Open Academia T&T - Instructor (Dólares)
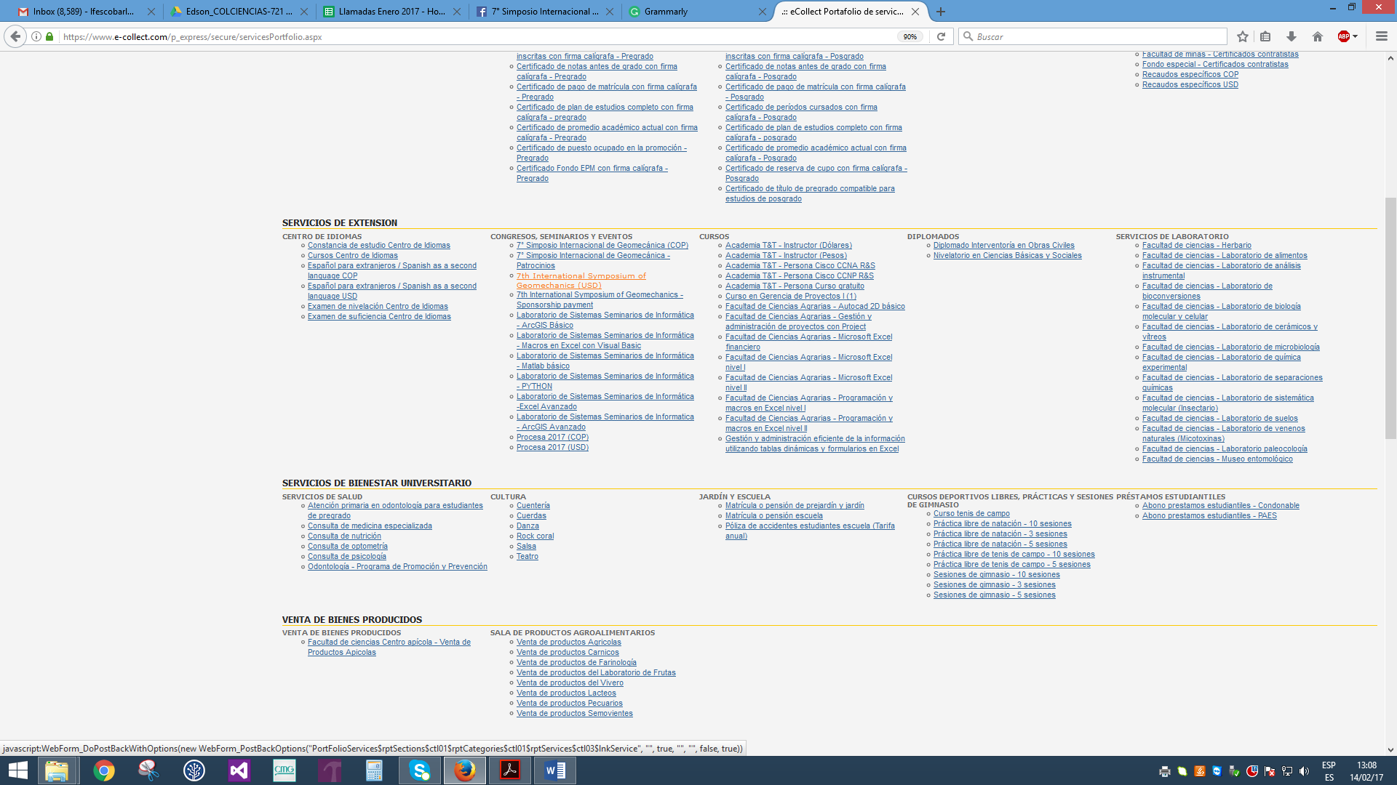This screenshot has height=785, width=1397. (788, 246)
